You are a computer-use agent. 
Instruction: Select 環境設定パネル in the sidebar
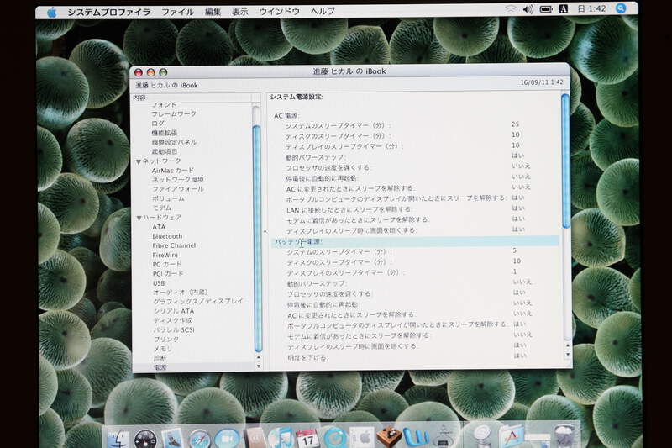pos(174,142)
